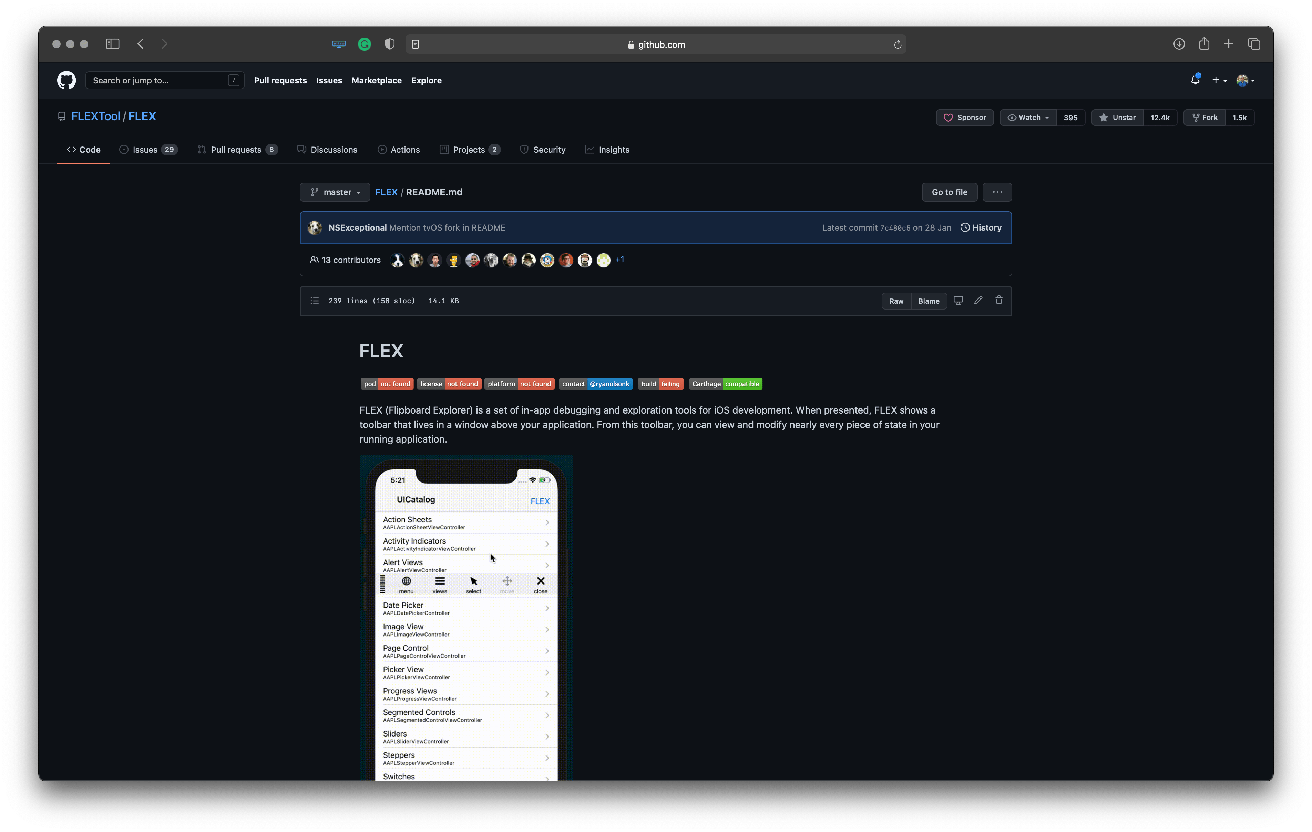This screenshot has height=832, width=1312.
Task: Click Pull requests in top navigation
Action: pyautogui.click(x=280, y=80)
